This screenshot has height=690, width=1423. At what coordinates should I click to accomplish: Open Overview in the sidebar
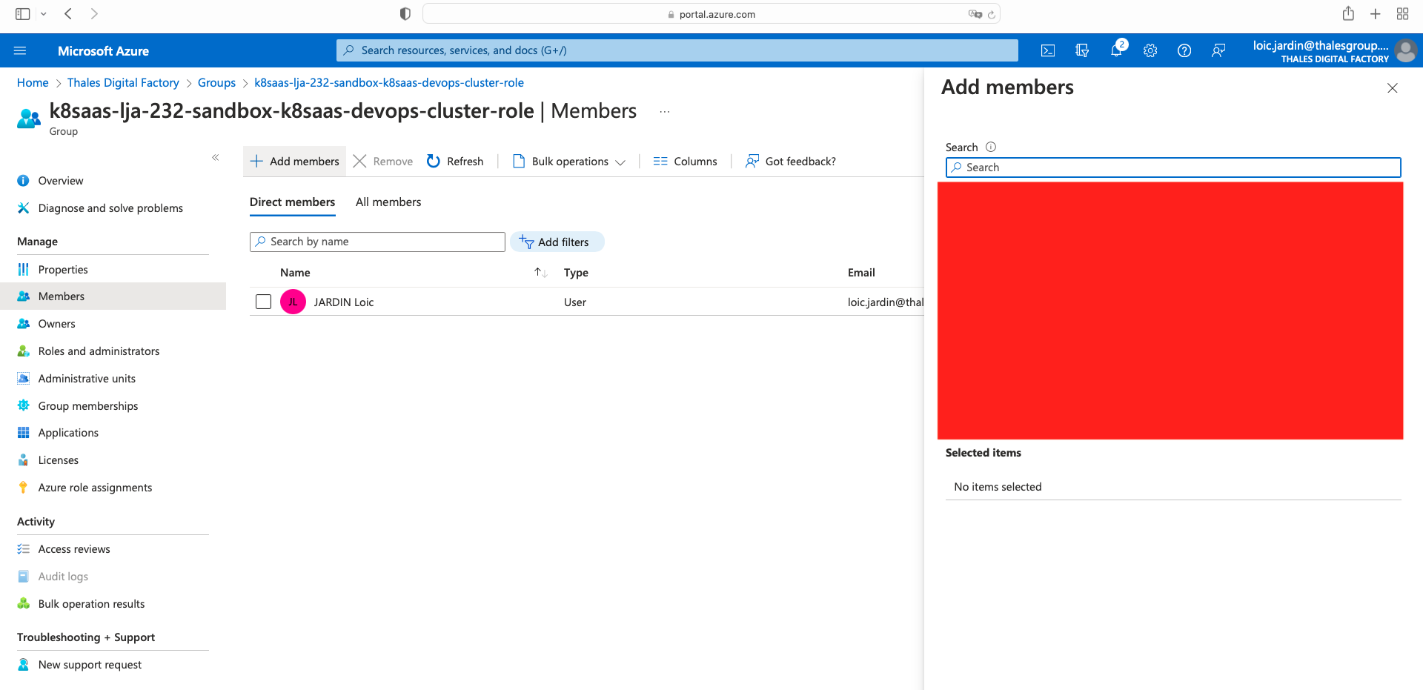[x=61, y=181]
